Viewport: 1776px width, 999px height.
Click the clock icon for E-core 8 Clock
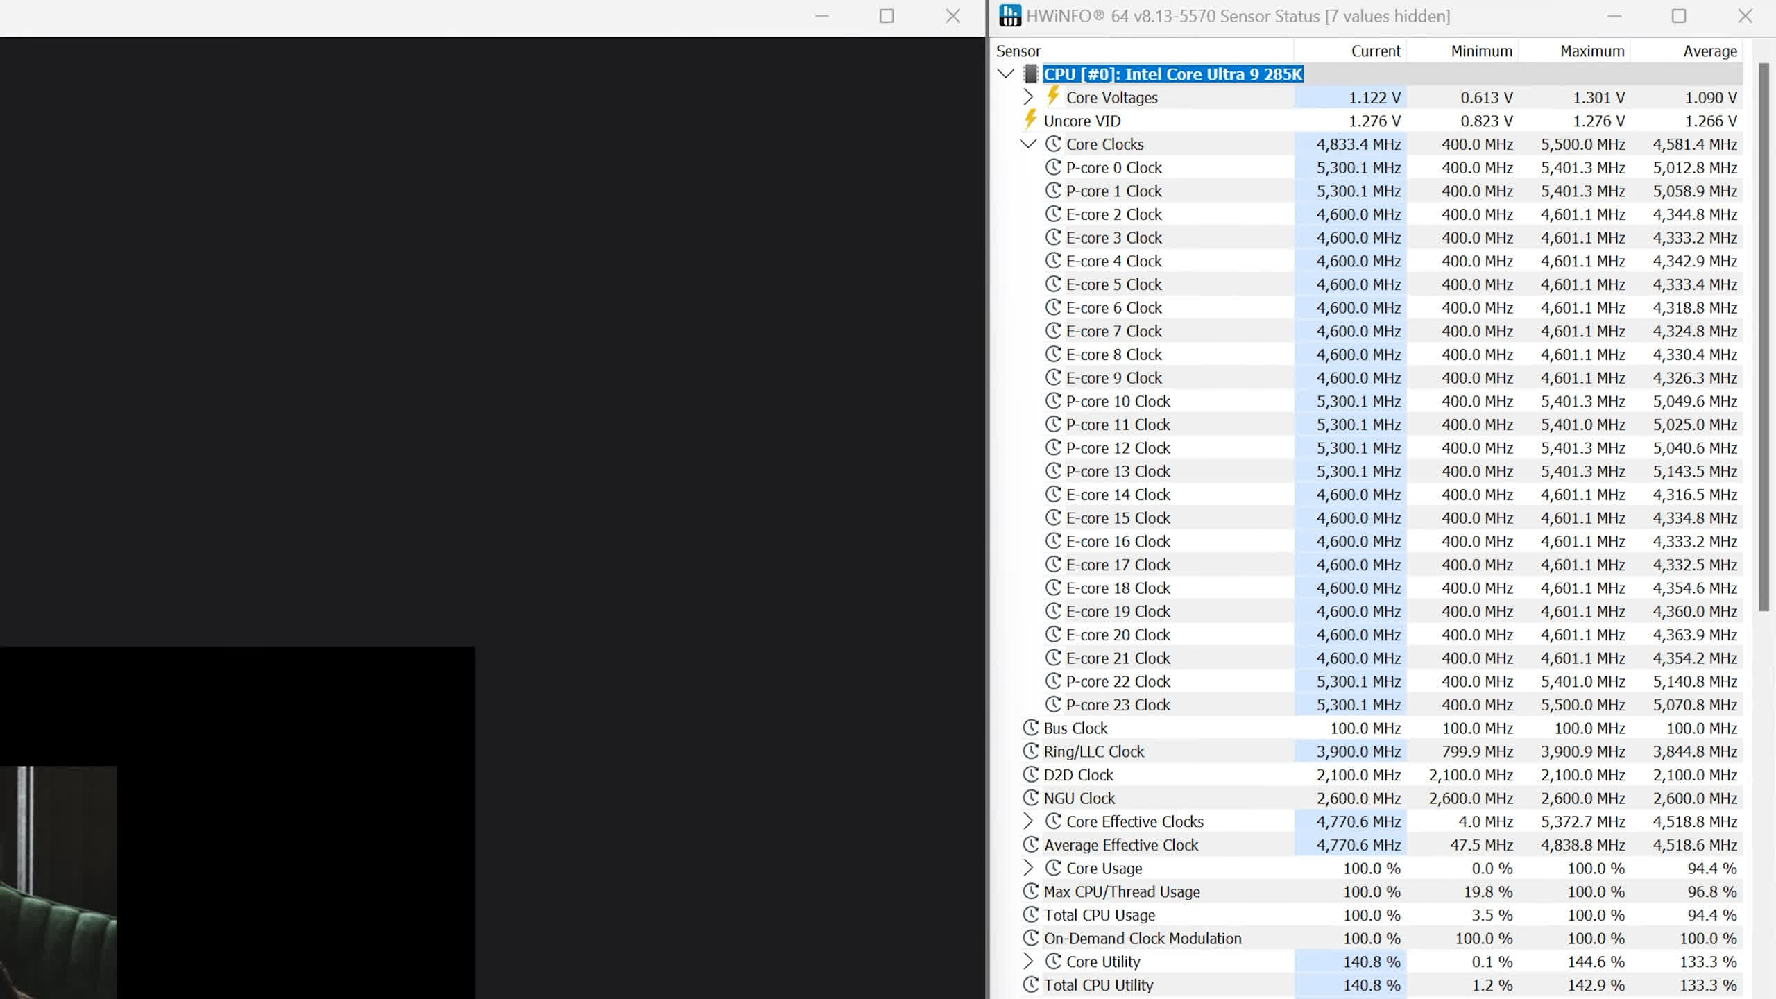[1053, 355]
